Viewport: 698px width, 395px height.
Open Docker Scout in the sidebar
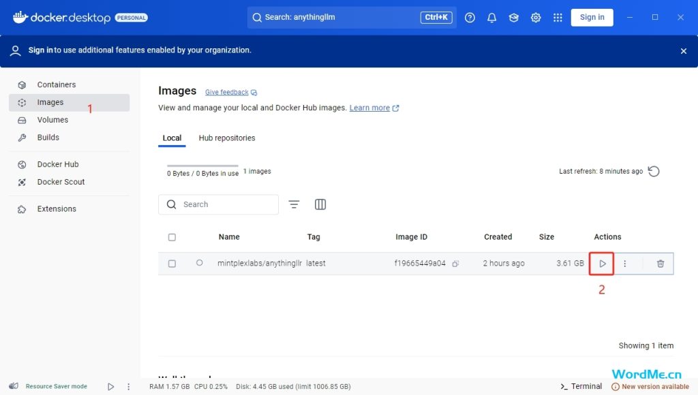coord(69,182)
